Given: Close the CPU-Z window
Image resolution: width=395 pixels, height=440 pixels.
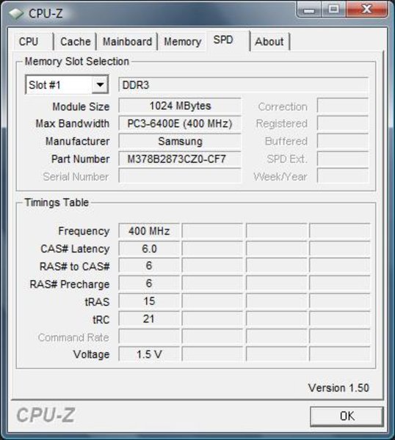Looking at the screenshot, I should (366, 10).
